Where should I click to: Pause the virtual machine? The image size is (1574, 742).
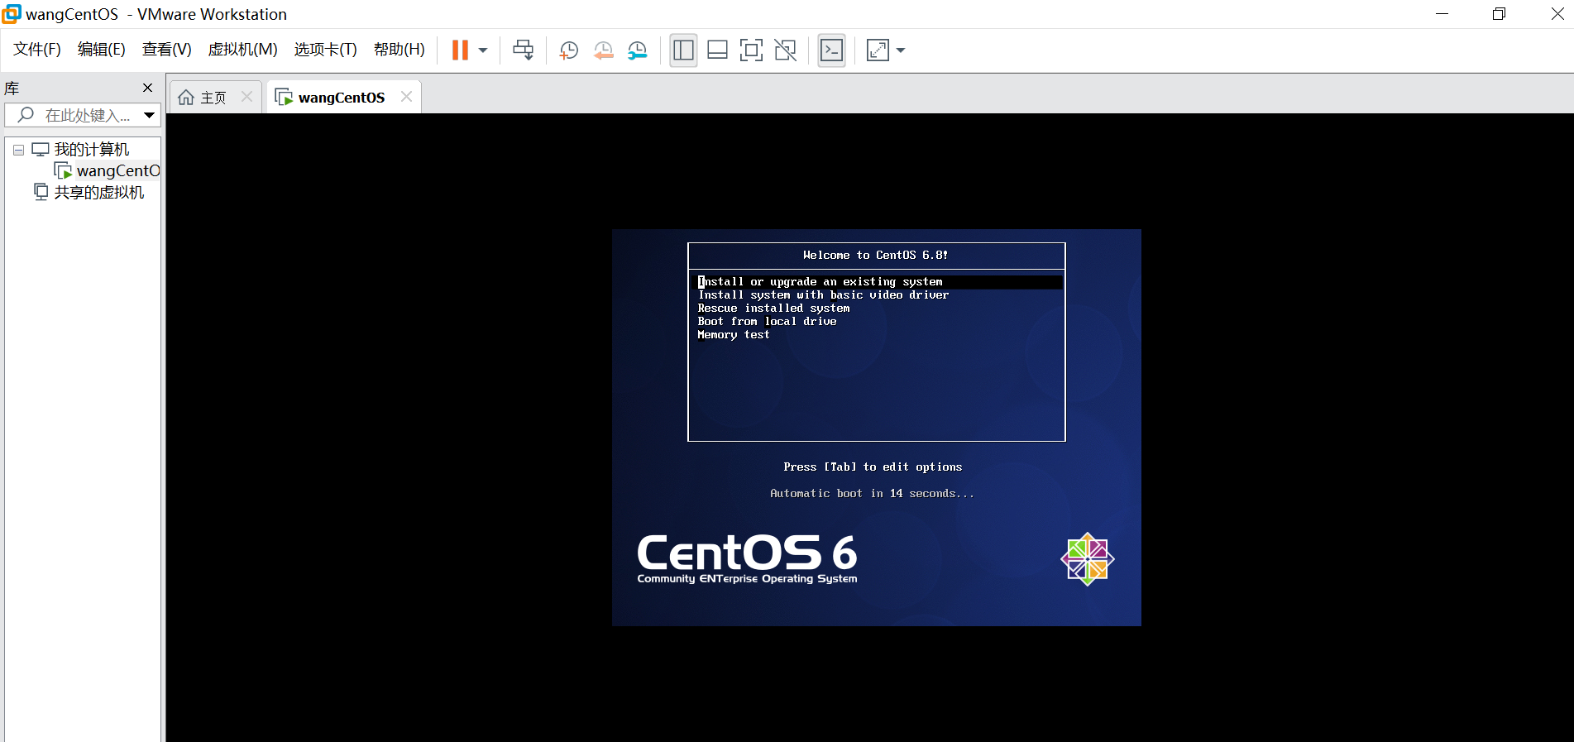click(x=460, y=50)
